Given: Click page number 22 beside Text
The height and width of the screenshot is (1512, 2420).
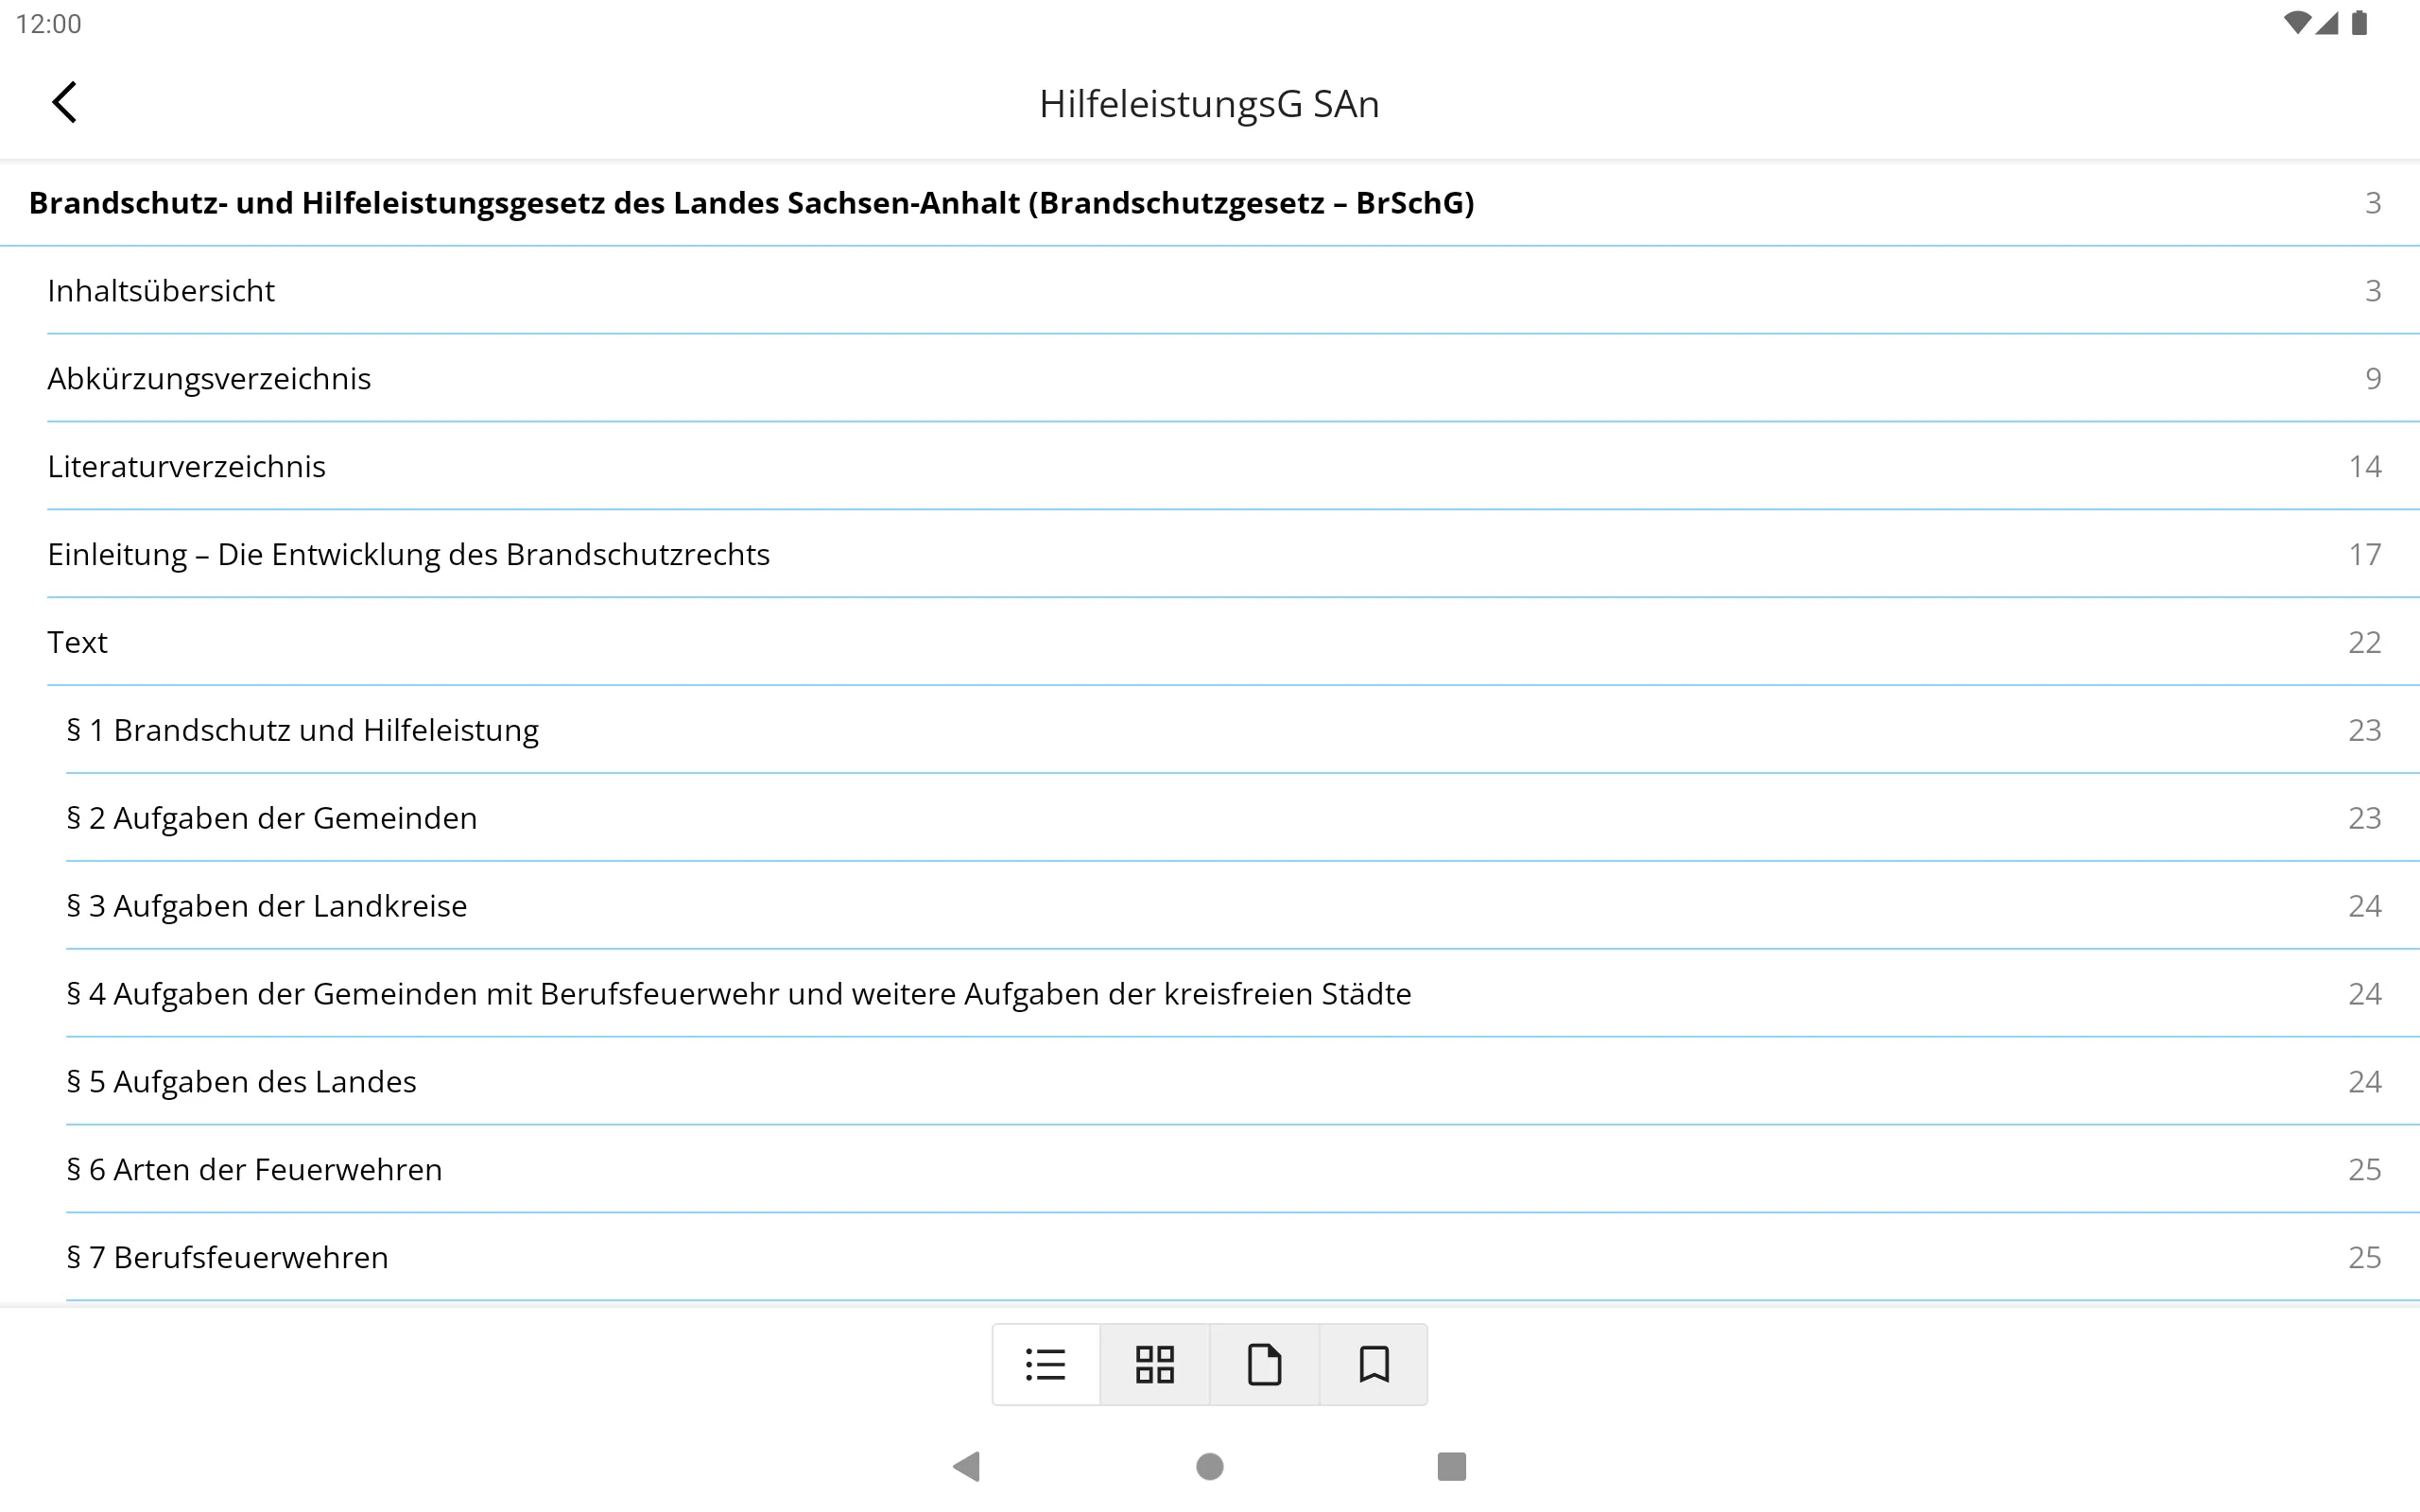Looking at the screenshot, I should coord(2365,643).
